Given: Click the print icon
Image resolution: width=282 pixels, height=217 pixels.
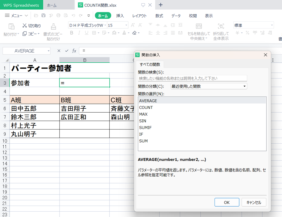Looking at the screenshot, I should point(58,16).
